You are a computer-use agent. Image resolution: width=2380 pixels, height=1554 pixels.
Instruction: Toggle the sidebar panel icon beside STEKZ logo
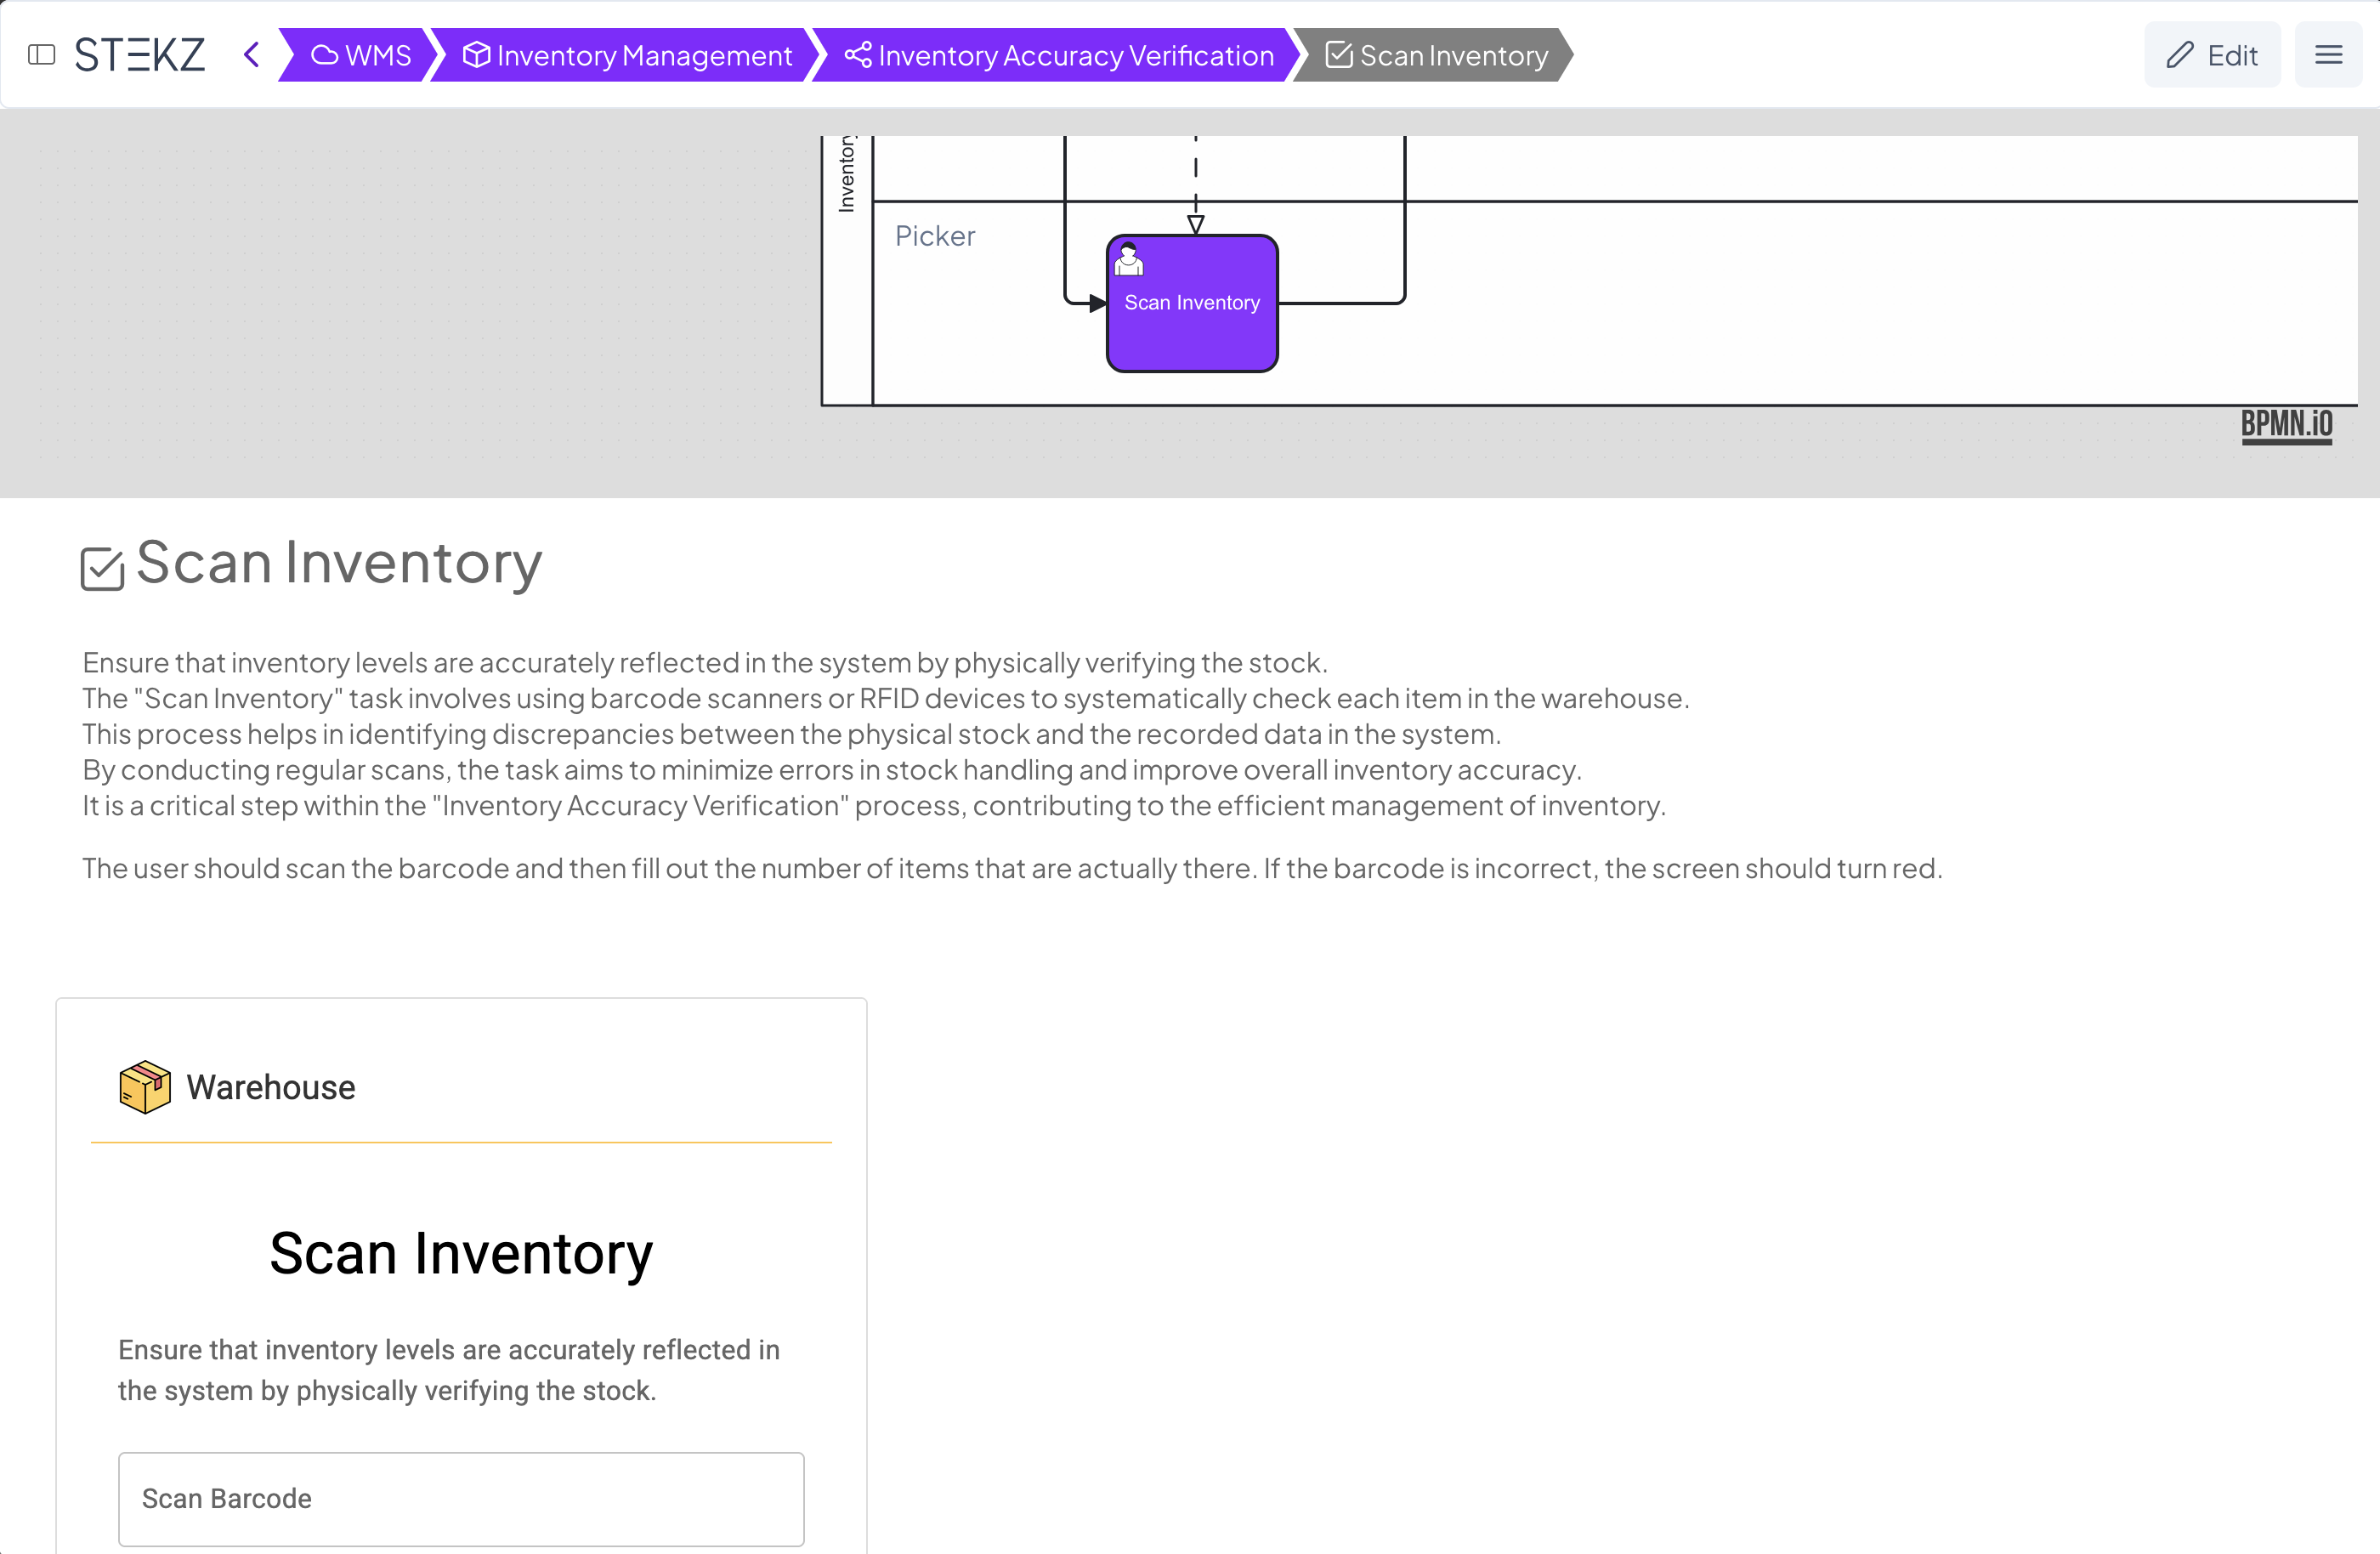(x=42, y=55)
